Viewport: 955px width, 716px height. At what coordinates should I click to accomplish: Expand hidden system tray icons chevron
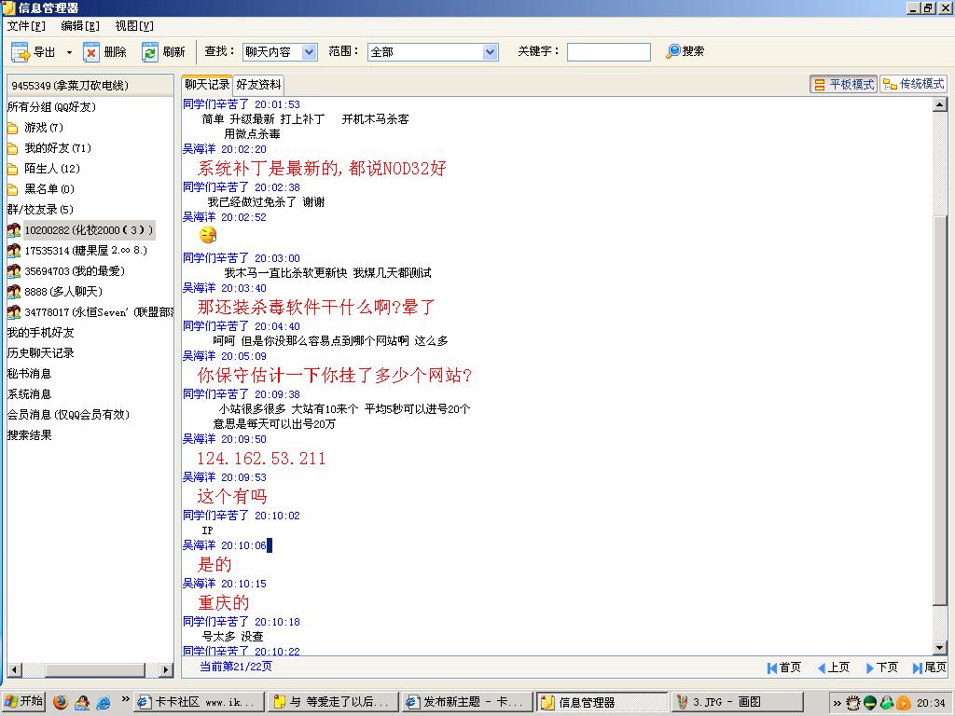tap(837, 703)
